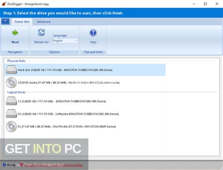Close the DiskDigger window
Viewport: 223px width, 170px height.
[x=217, y=4]
